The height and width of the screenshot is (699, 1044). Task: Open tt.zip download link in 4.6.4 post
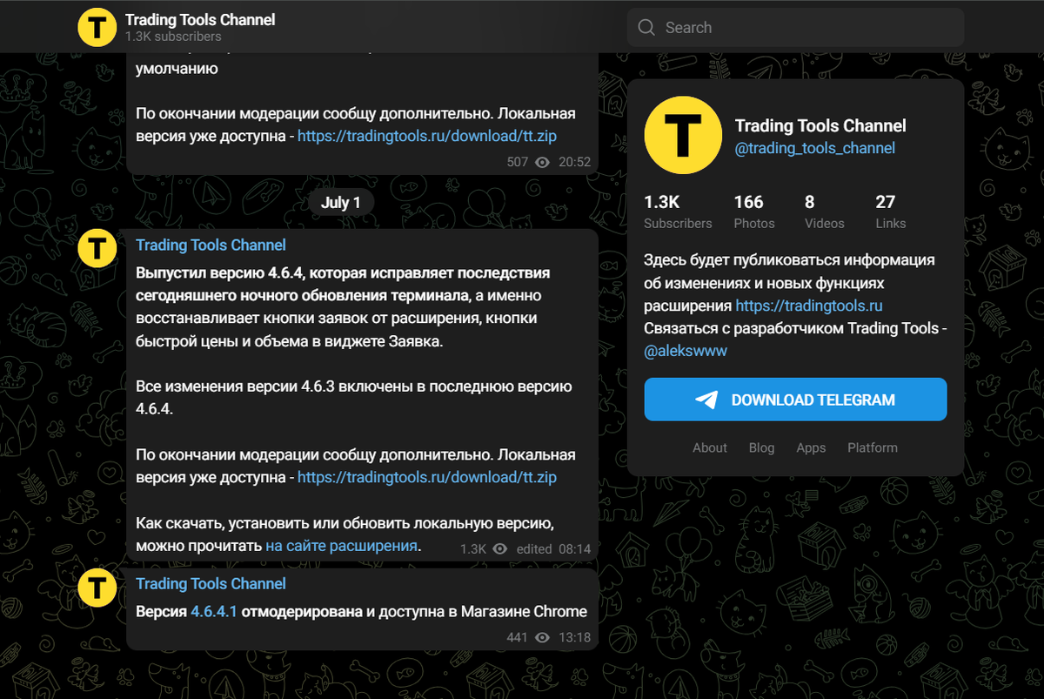[427, 477]
